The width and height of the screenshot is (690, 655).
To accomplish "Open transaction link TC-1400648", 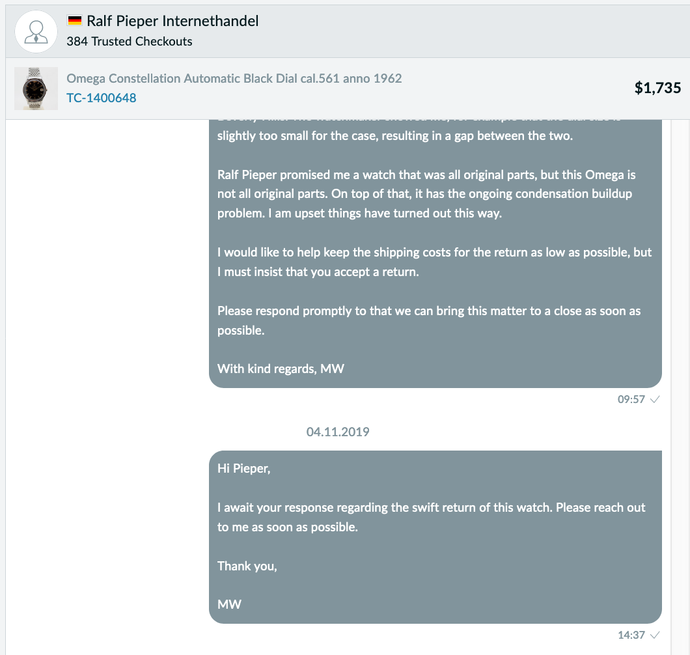I will click(101, 98).
